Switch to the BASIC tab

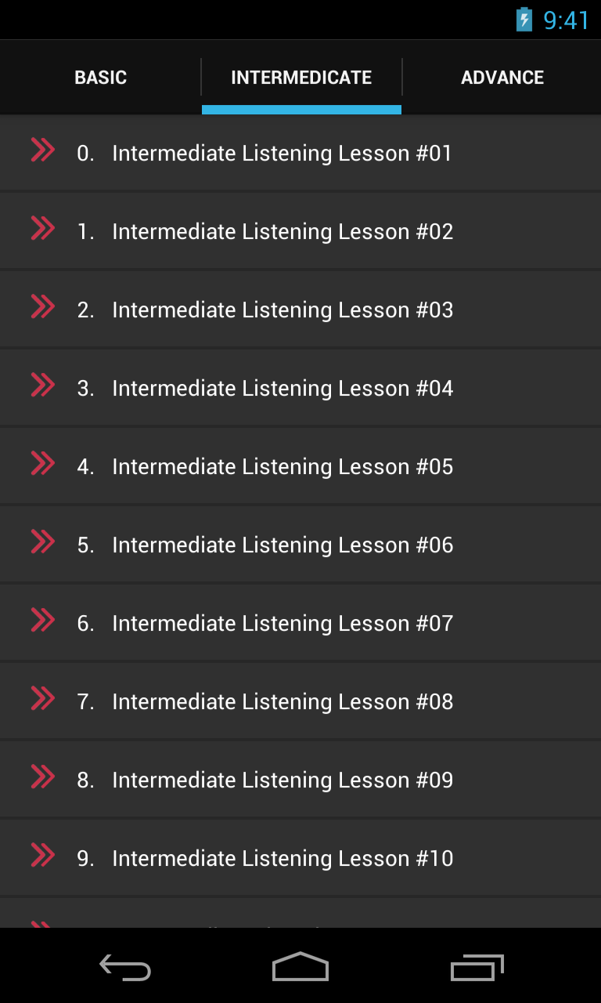click(x=100, y=78)
